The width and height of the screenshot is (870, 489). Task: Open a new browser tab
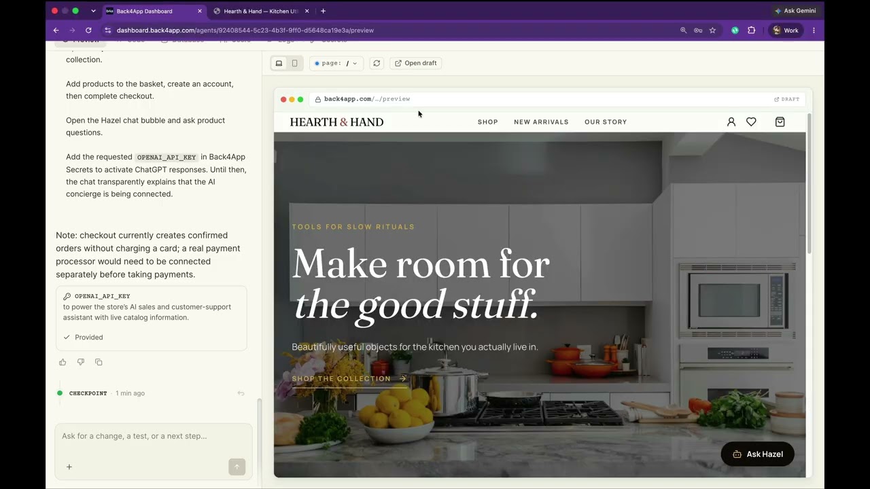click(x=323, y=11)
